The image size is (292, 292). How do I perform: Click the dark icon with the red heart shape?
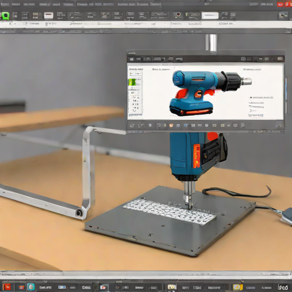click(178, 15)
